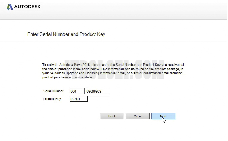The image size is (228, 141).
Task: Click the empty header bar right of the logo
Action: [x=135, y=9]
